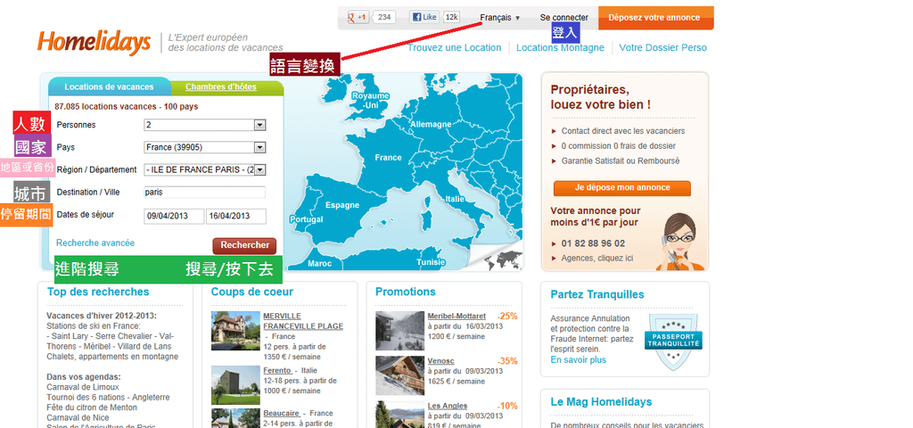913x428 pixels.
Task: Click the Beaucaire listing thumbnail
Action: pyautogui.click(x=235, y=418)
